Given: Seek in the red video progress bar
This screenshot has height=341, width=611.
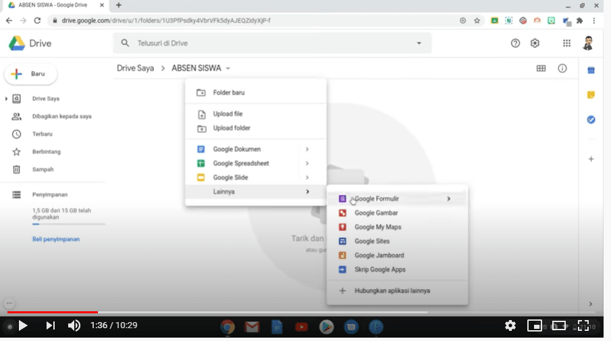Looking at the screenshot, I should [53, 312].
